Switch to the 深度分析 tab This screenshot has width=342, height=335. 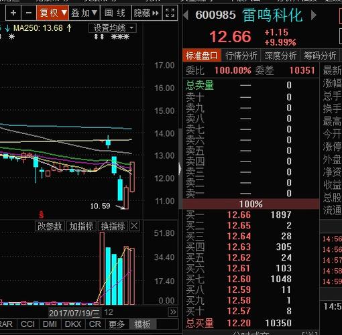pyautogui.click(x=280, y=56)
